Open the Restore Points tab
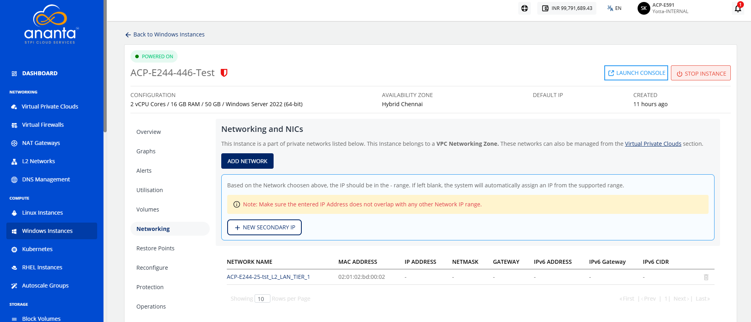Viewport: 751px width, 322px height. pyautogui.click(x=155, y=248)
